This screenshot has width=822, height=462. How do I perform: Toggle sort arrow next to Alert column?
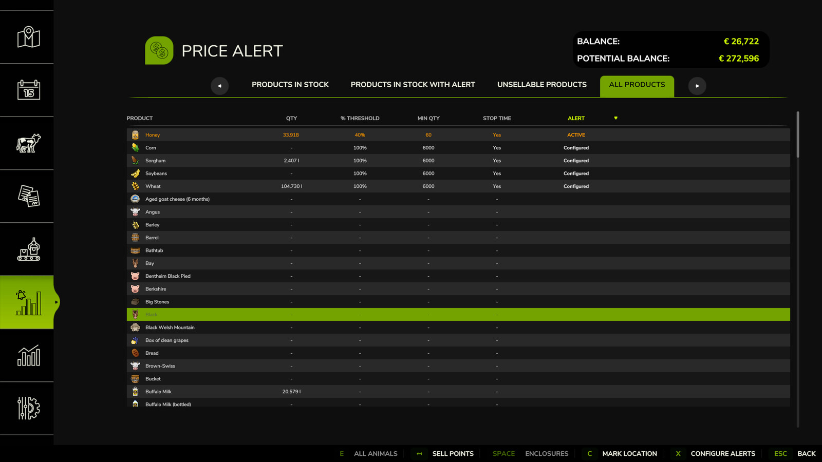click(615, 118)
